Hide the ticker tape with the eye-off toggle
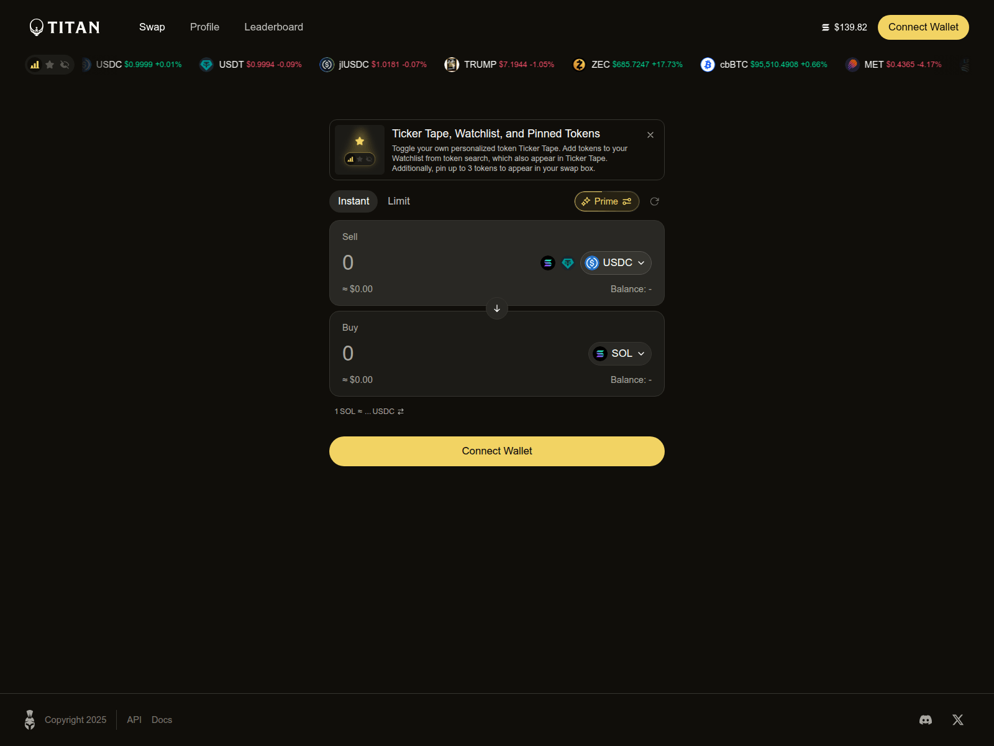 coord(64,64)
